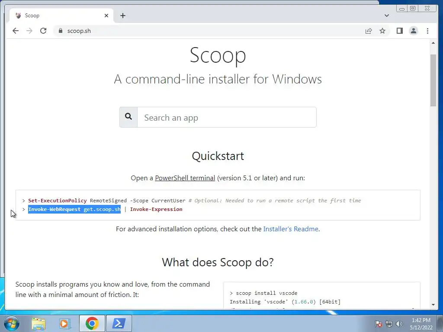Open File Explorer from the taskbar
The width and height of the screenshot is (443, 332).
pos(39,323)
